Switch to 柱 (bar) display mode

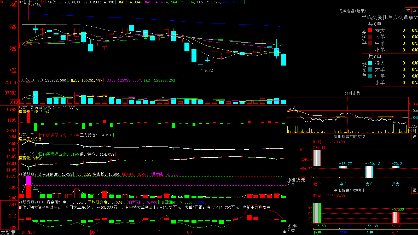tap(408, 11)
